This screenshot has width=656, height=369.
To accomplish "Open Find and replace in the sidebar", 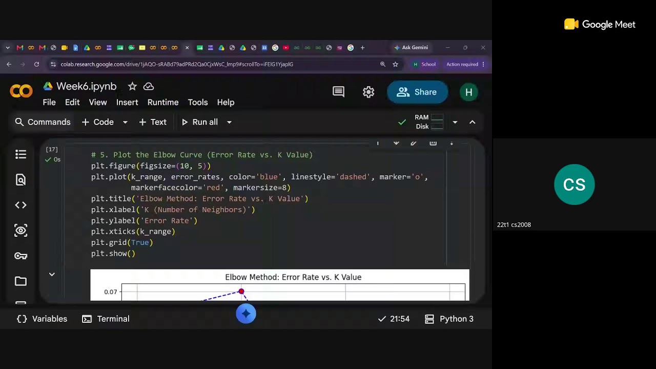I will coord(20,180).
